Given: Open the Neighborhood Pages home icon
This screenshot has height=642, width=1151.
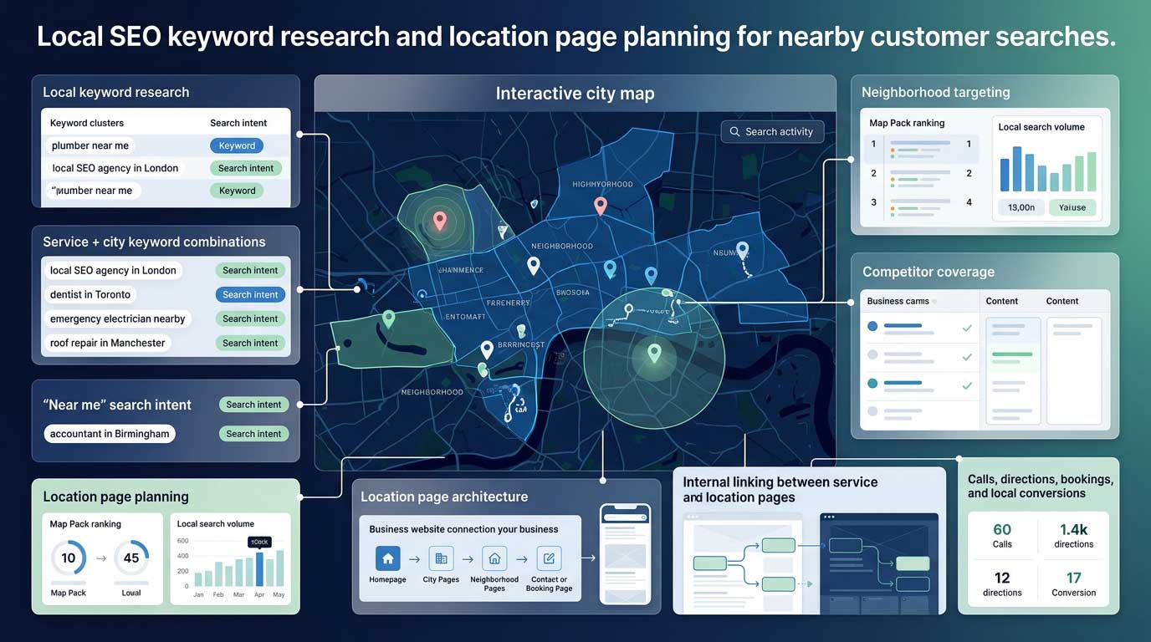Looking at the screenshot, I should pyautogui.click(x=494, y=558).
